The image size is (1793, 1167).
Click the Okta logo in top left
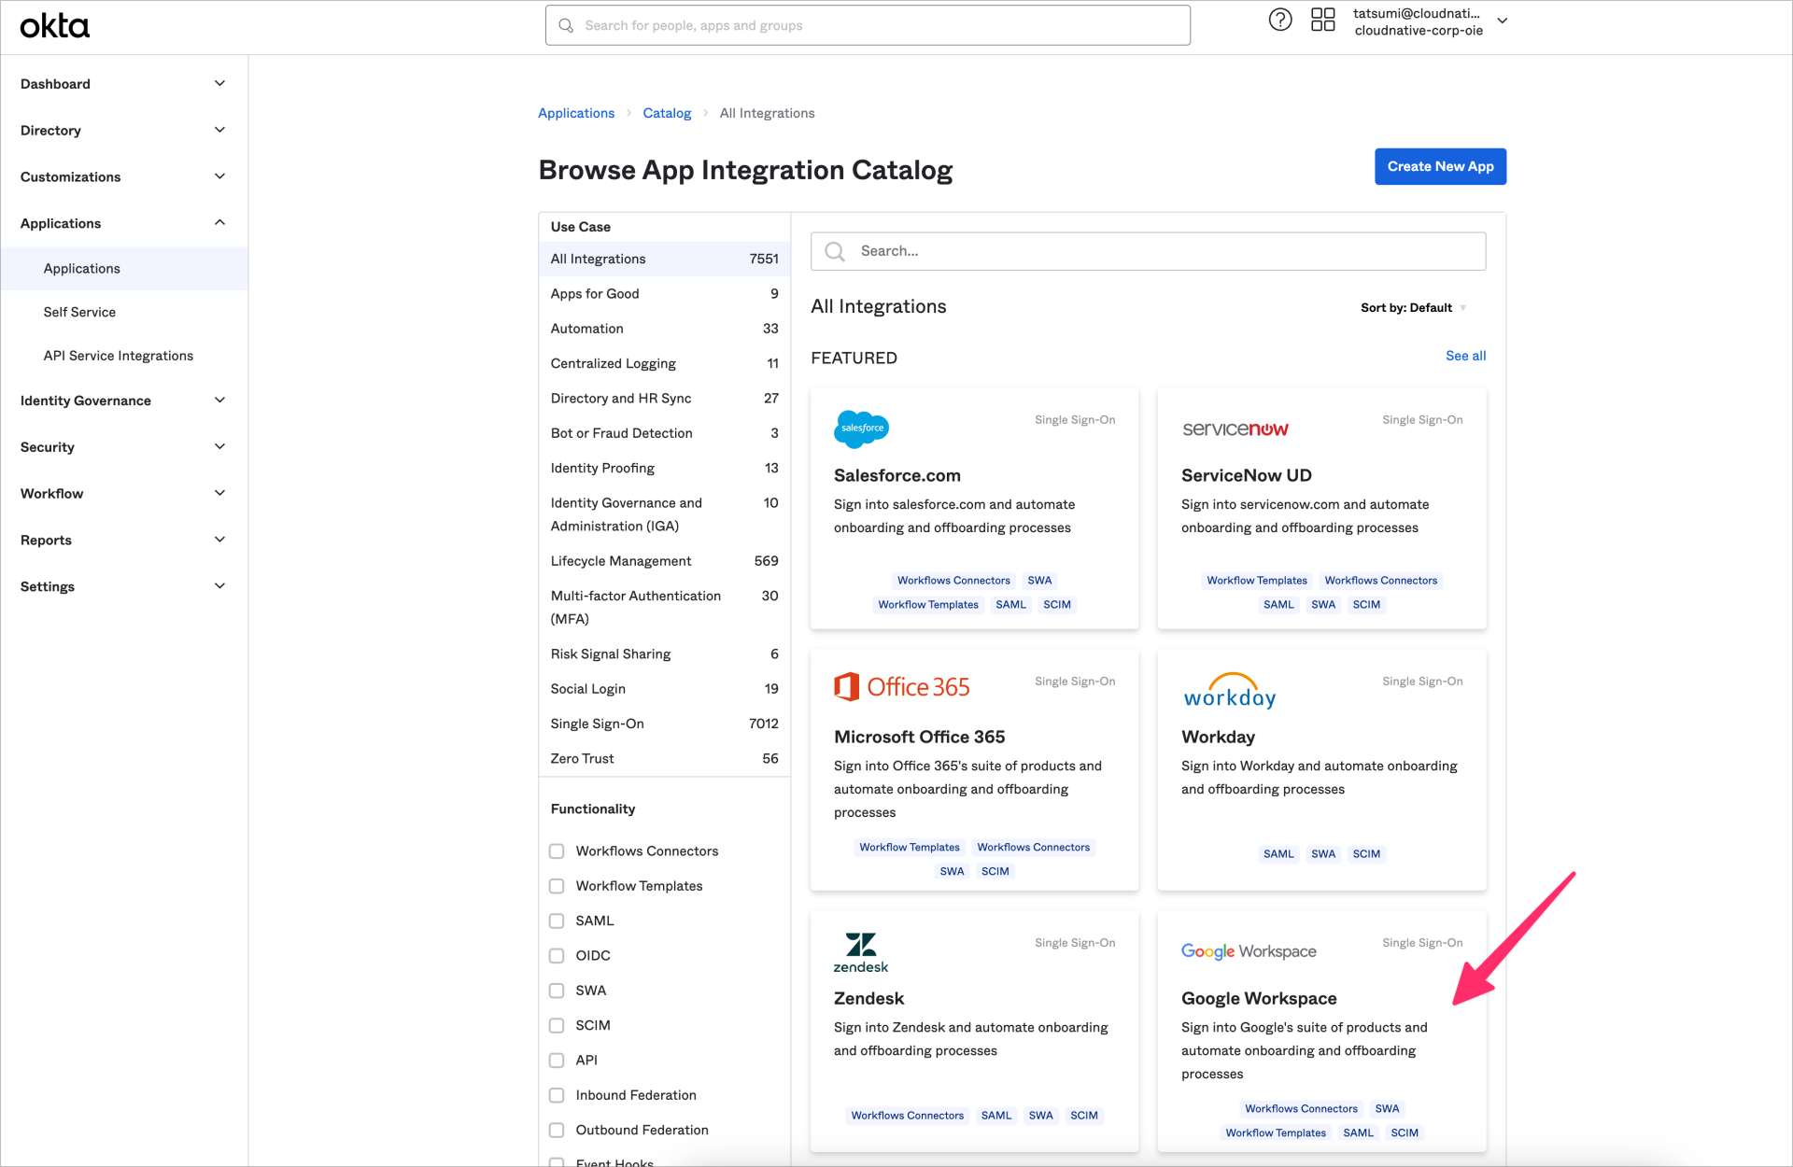[54, 25]
